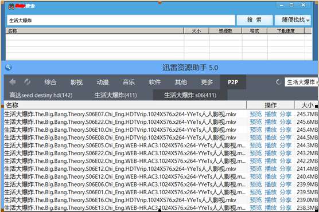The width and height of the screenshot is (319, 212).
Task: Sort by 名称 header in resource assistant list
Action: [125, 105]
